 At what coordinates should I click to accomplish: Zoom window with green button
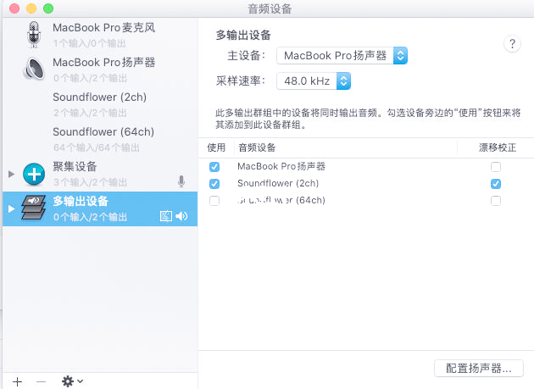click(48, 8)
